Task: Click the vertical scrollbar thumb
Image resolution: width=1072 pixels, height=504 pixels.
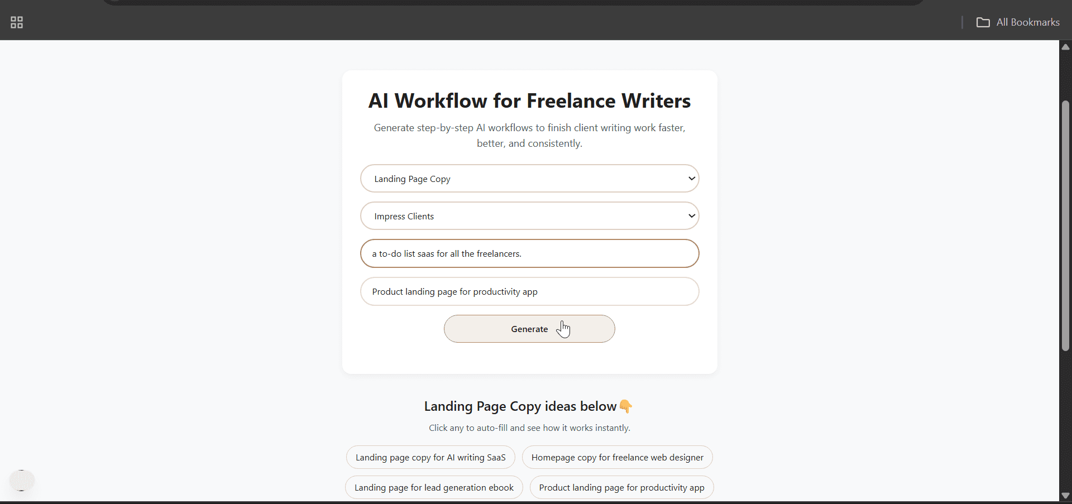Action: (x=1065, y=225)
